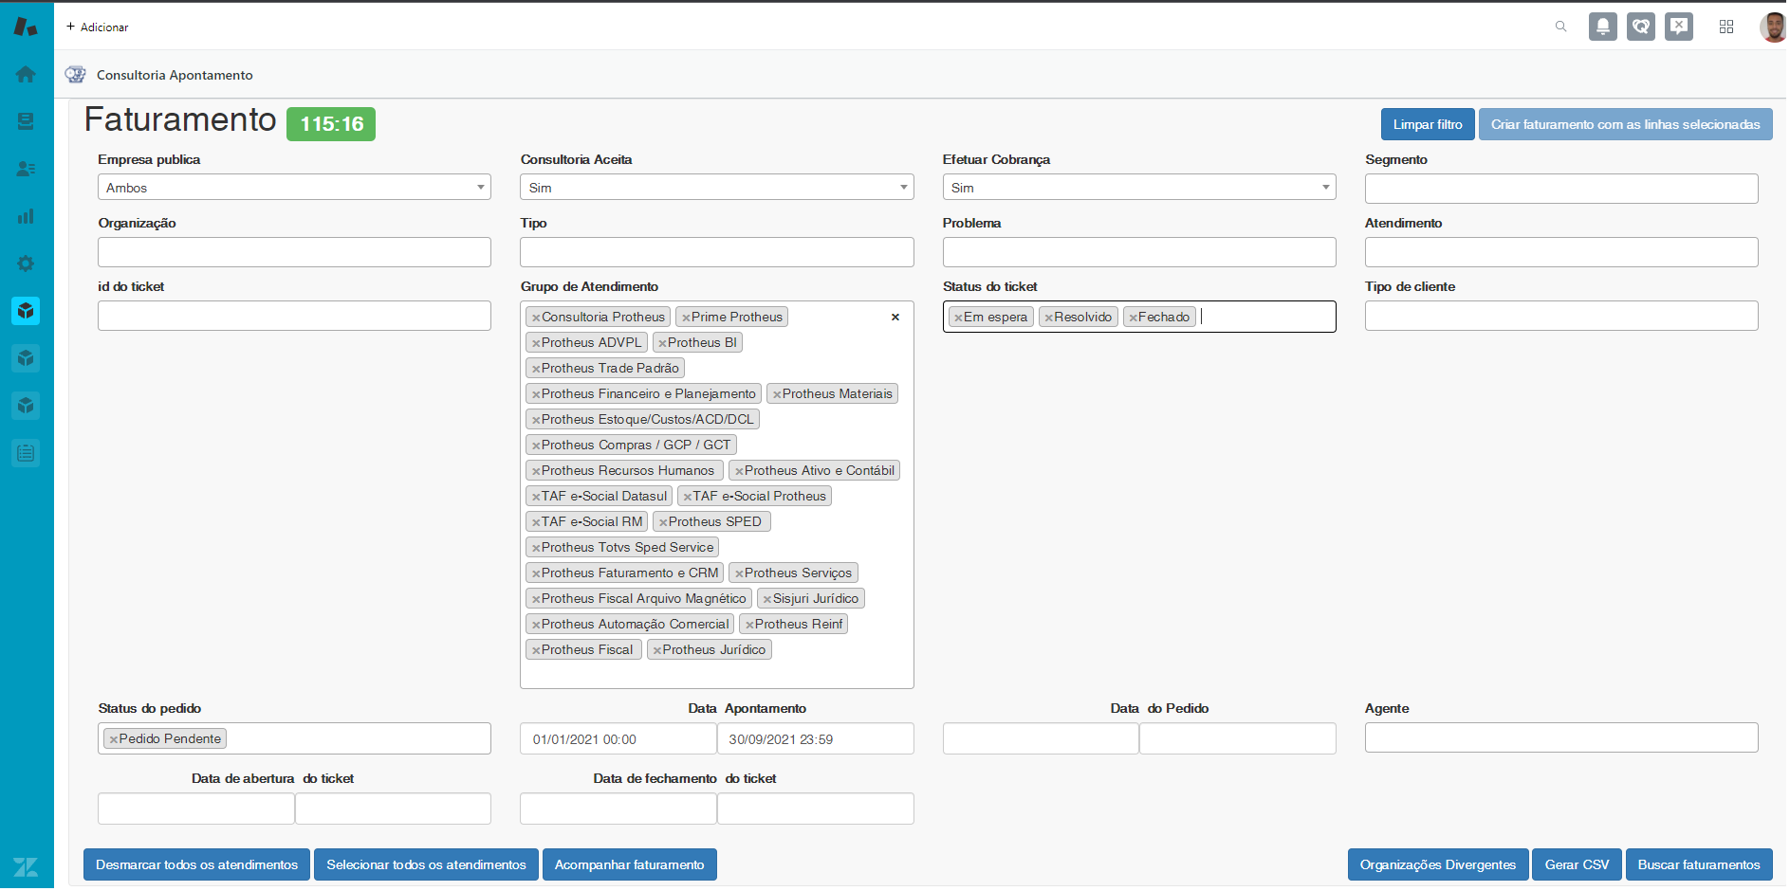This screenshot has height=891, width=1790.
Task: Open the Admin gear icon in sidebar
Action: tap(26, 264)
